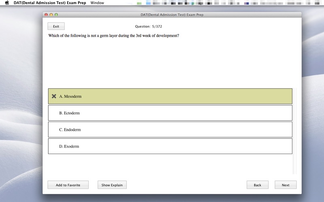324x202 pixels.
Task: Select answer D. Exoderm
Action: (170, 146)
